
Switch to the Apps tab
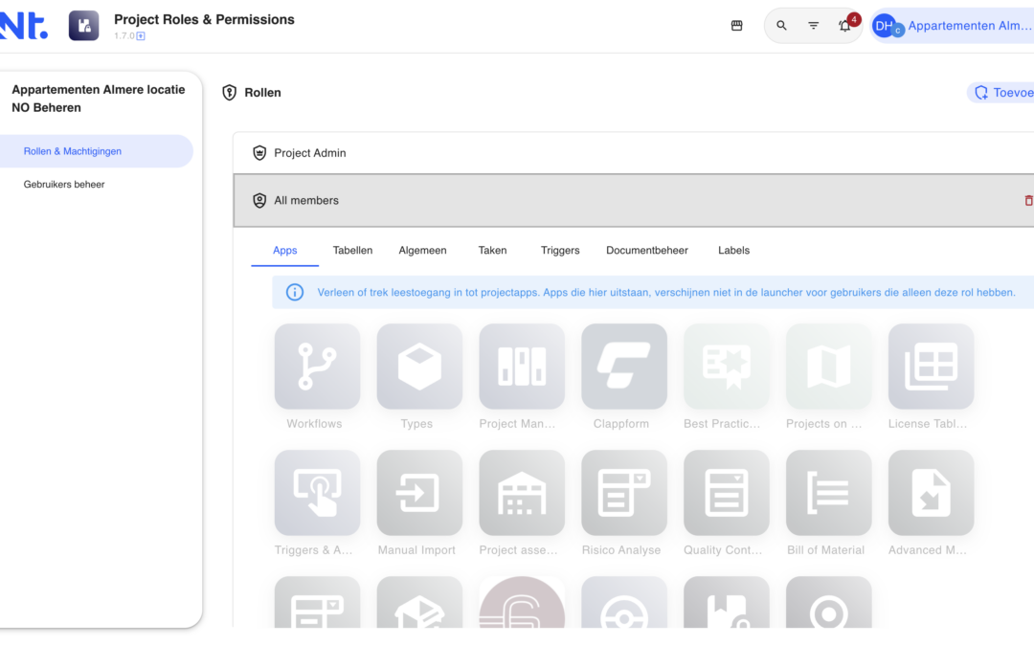[285, 251]
